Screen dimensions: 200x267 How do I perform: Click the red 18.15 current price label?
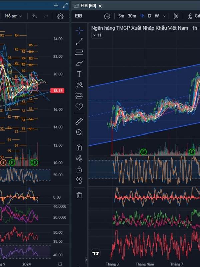(x=57, y=91)
